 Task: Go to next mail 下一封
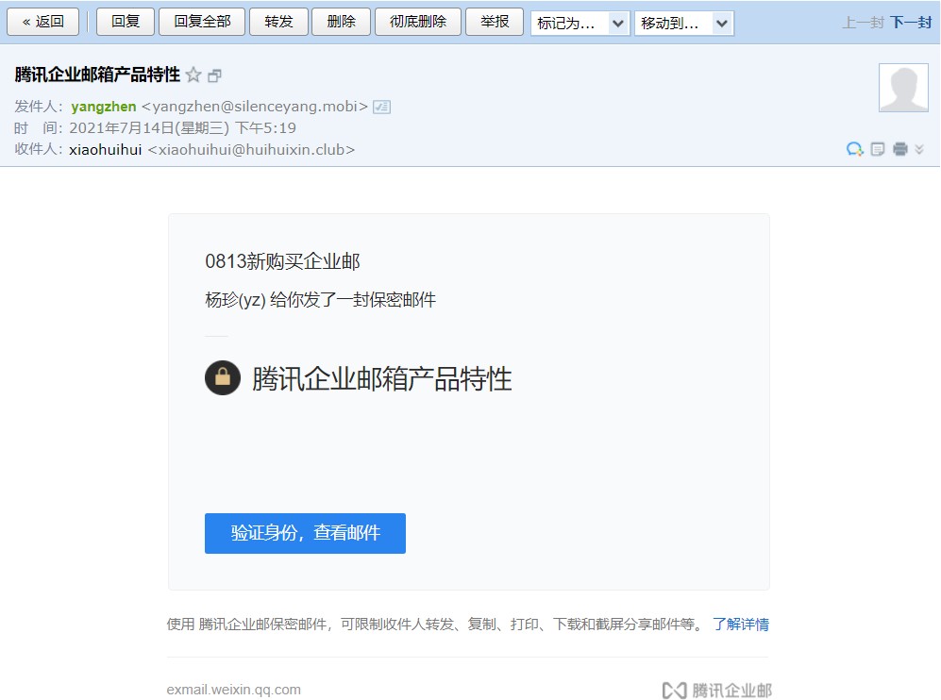911,23
